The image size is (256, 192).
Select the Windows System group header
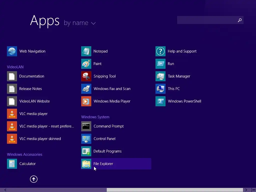[95, 117]
